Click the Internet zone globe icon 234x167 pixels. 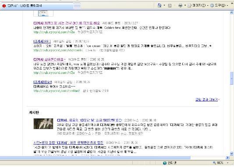point(165,163)
